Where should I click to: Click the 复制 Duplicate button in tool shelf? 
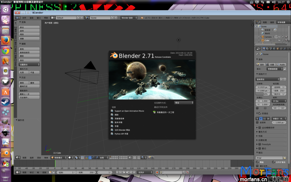coord(29,49)
